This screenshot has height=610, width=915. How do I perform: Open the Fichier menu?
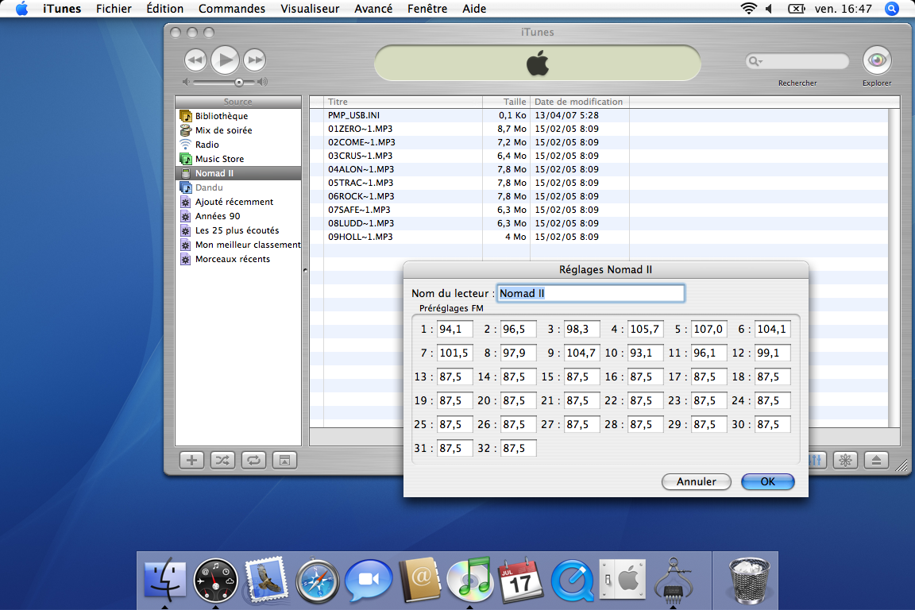(114, 9)
